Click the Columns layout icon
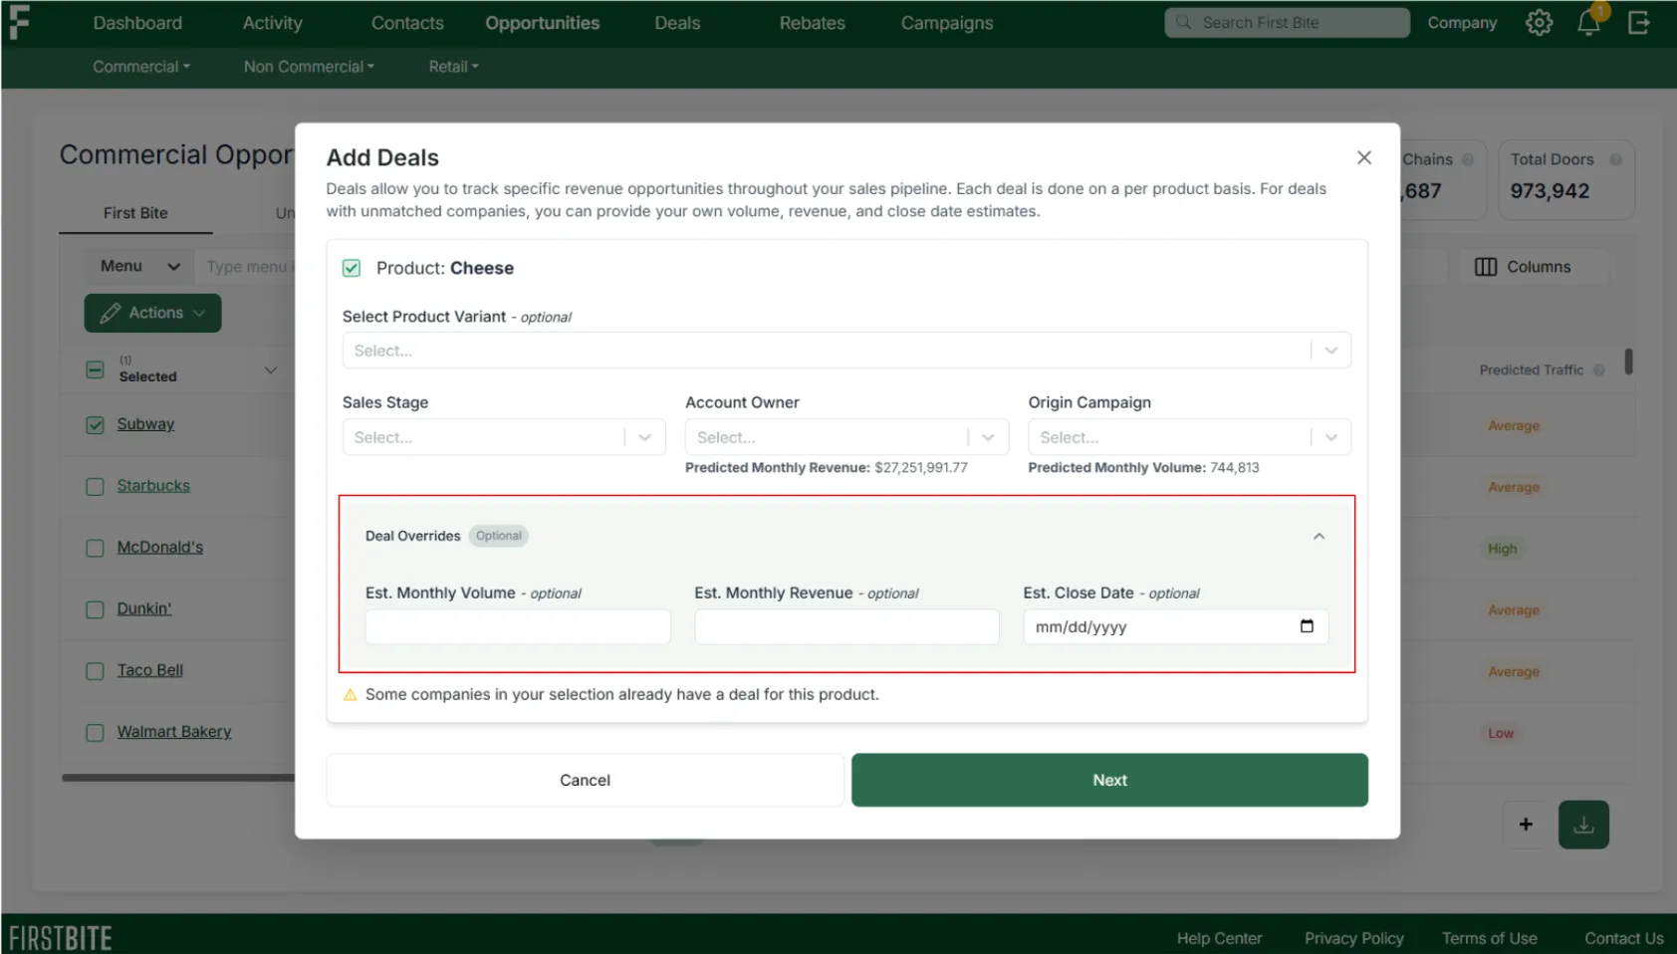 click(x=1485, y=267)
